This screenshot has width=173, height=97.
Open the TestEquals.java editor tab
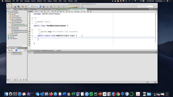[x=33, y=9]
